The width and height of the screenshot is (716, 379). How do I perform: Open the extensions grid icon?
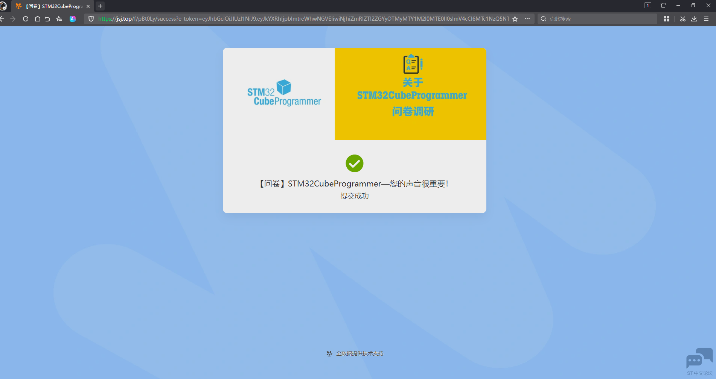(x=667, y=19)
